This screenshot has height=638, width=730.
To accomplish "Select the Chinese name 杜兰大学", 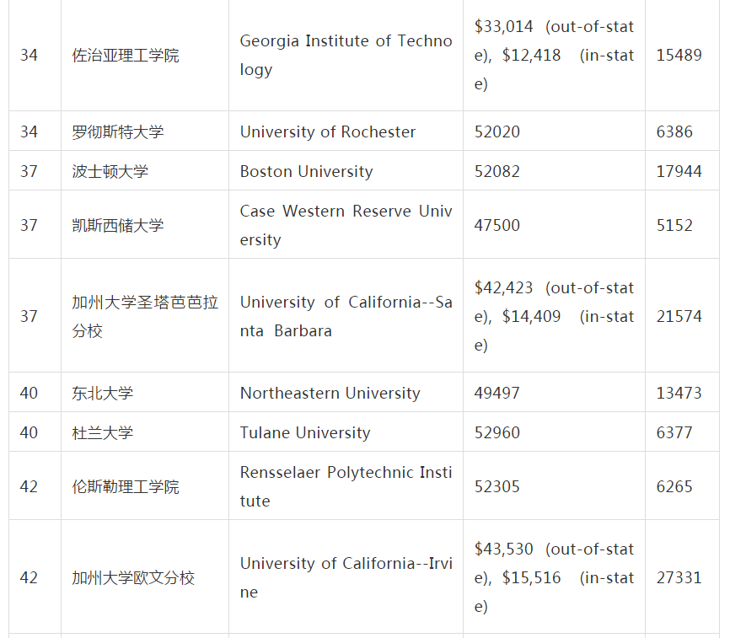I will click(x=103, y=433).
